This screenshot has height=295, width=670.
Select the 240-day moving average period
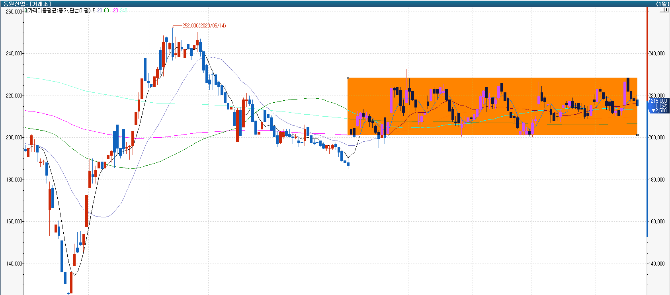click(x=123, y=10)
